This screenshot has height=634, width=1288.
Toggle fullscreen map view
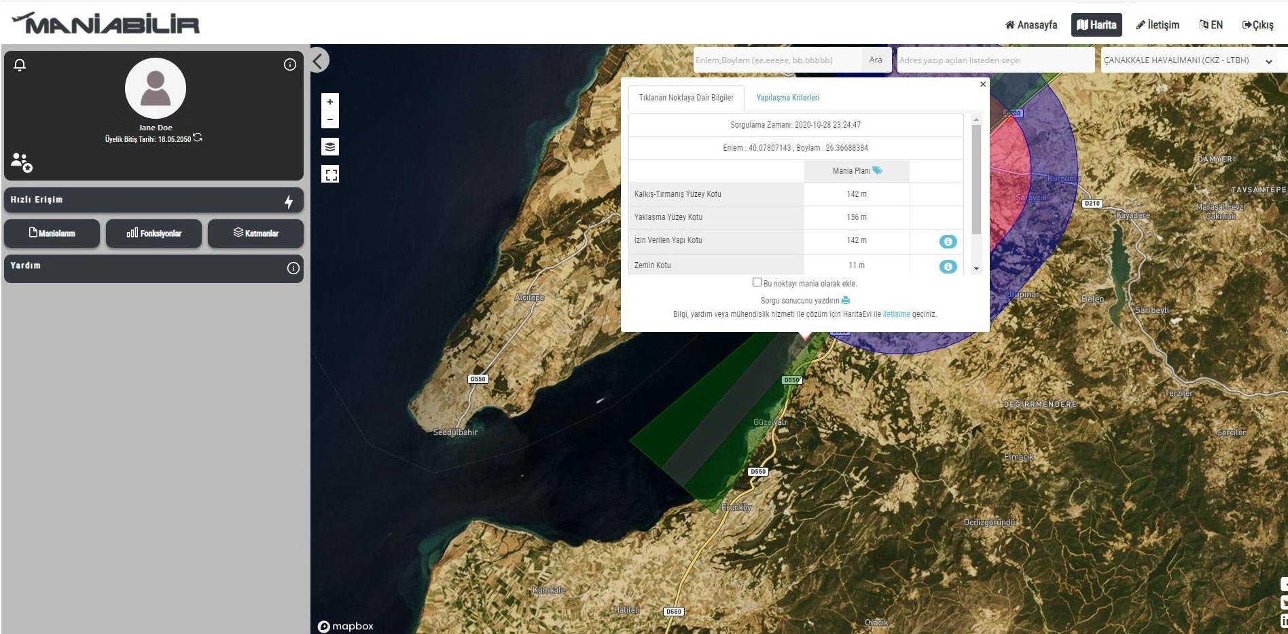coord(330,174)
